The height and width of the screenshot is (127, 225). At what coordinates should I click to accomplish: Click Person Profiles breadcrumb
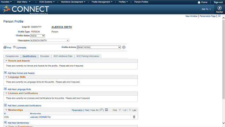point(141,2)
